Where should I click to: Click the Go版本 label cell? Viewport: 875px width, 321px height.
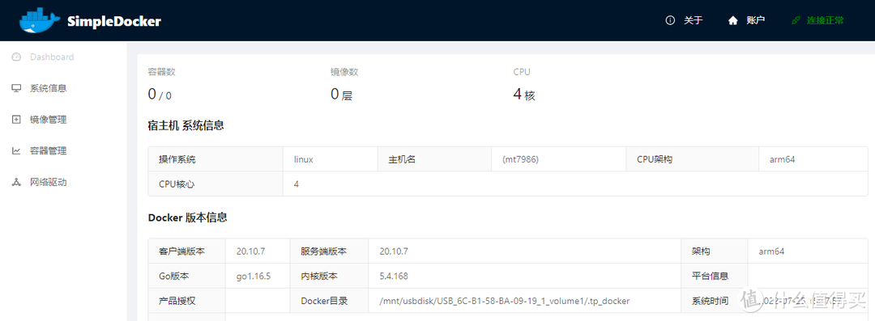tap(187, 276)
